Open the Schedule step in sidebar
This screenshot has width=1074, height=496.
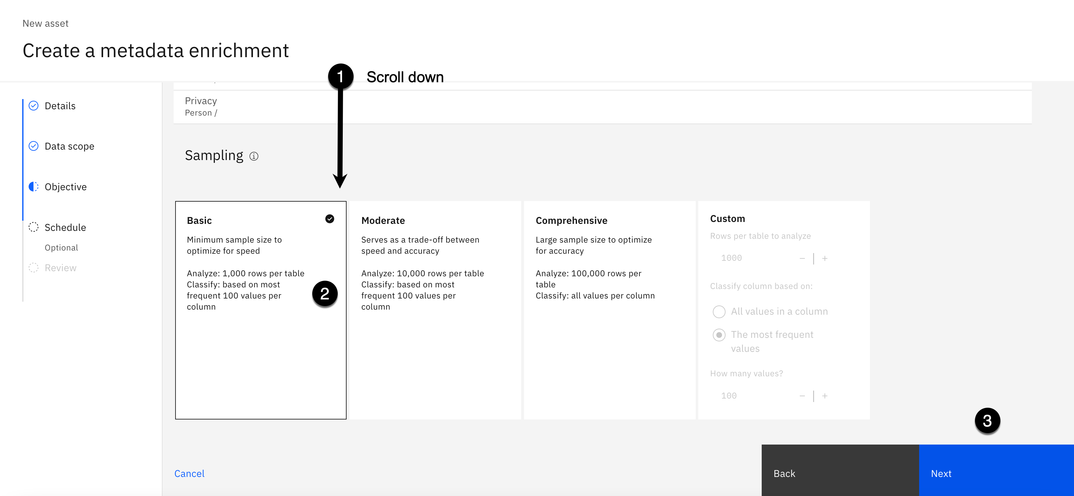tap(65, 227)
